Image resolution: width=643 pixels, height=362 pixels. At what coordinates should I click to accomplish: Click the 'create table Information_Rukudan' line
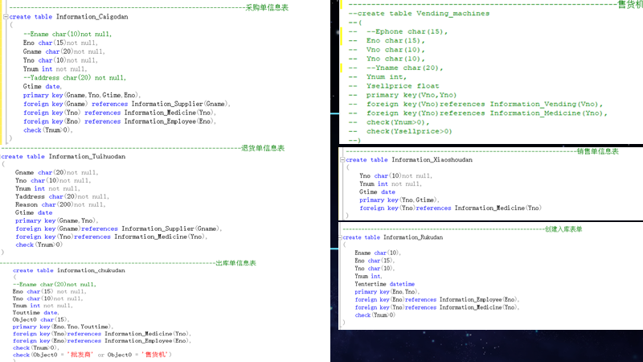[392, 237]
